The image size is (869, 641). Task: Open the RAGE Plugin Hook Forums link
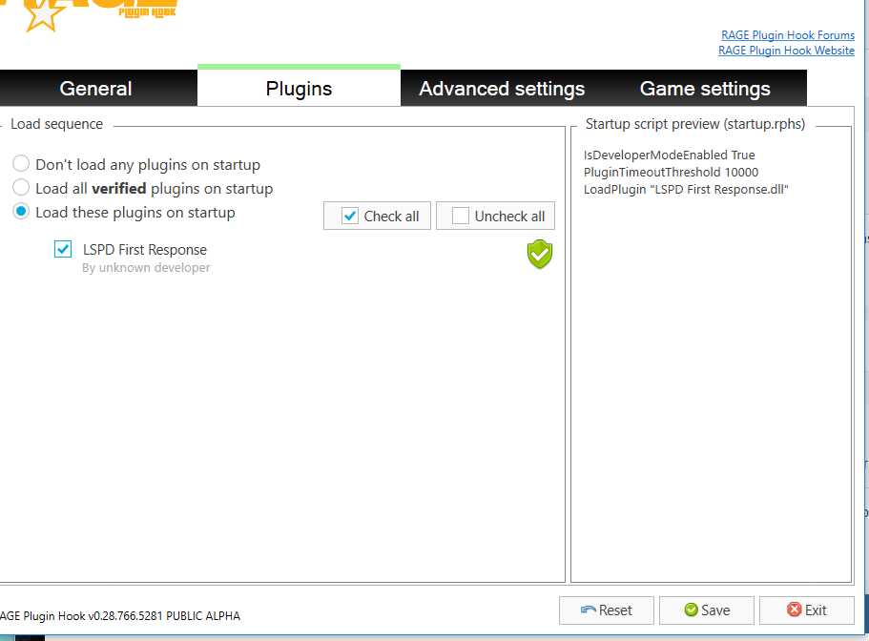point(788,35)
